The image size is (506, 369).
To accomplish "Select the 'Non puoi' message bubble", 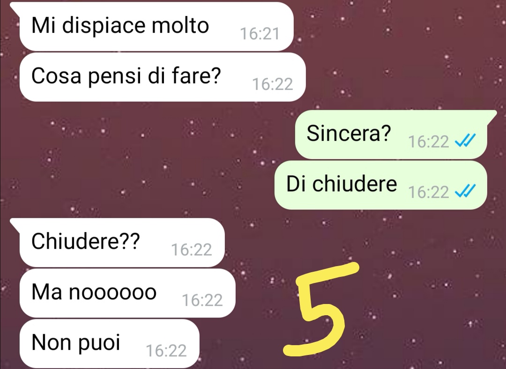I will 109,344.
